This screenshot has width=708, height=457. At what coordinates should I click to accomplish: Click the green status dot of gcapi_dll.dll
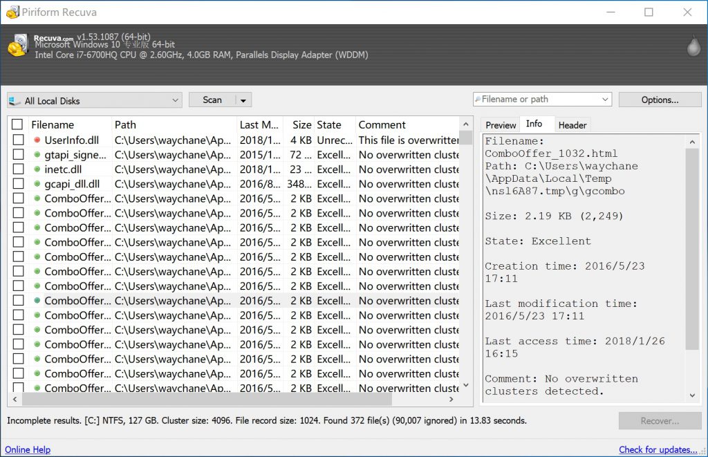click(x=37, y=184)
